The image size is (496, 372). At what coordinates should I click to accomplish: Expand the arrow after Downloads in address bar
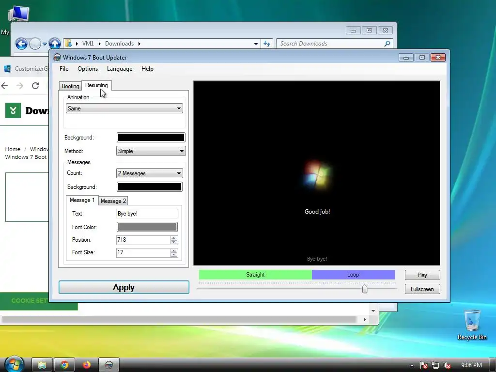(139, 44)
